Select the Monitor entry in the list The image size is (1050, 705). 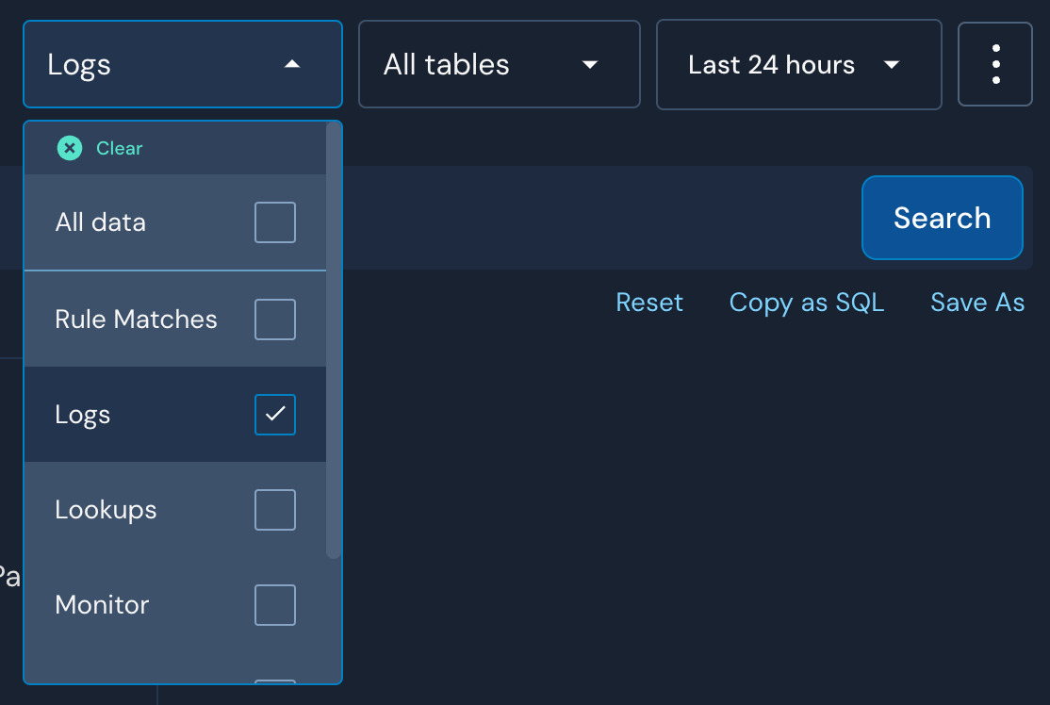tap(101, 605)
